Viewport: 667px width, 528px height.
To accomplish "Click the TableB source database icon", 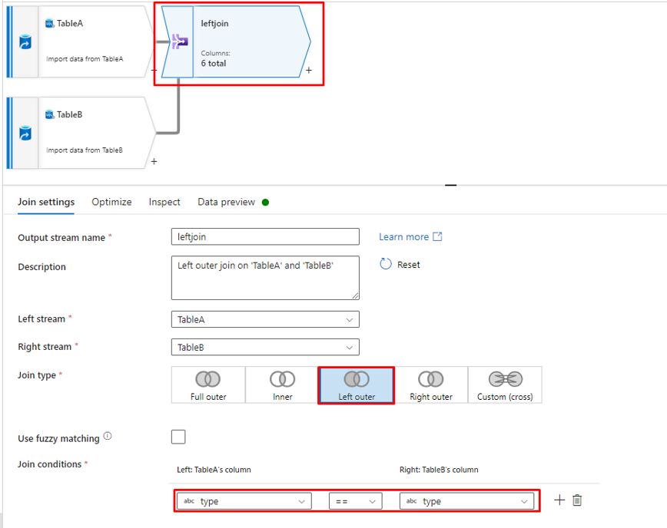I will pyautogui.click(x=25, y=134).
